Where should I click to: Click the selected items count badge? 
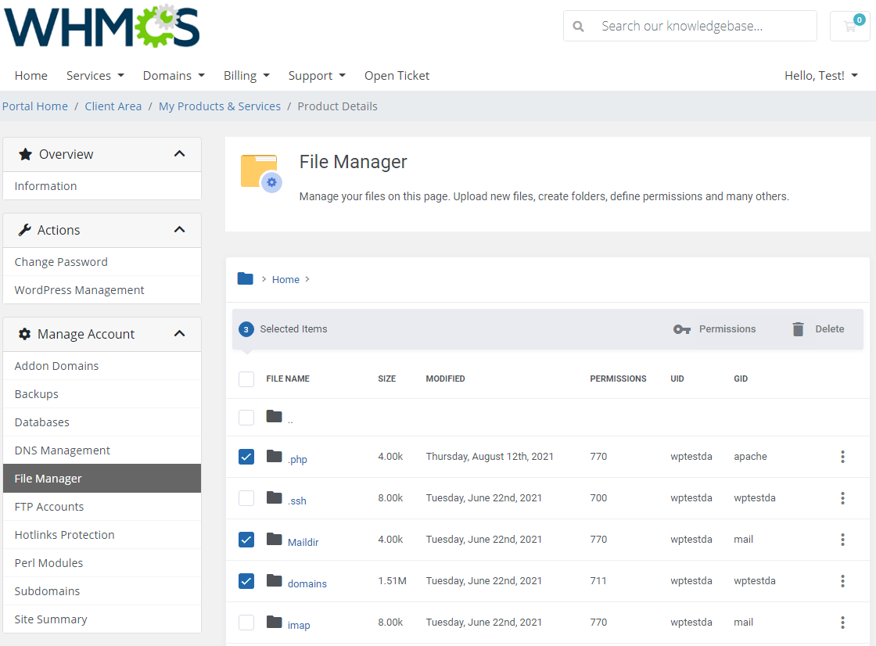click(x=246, y=329)
